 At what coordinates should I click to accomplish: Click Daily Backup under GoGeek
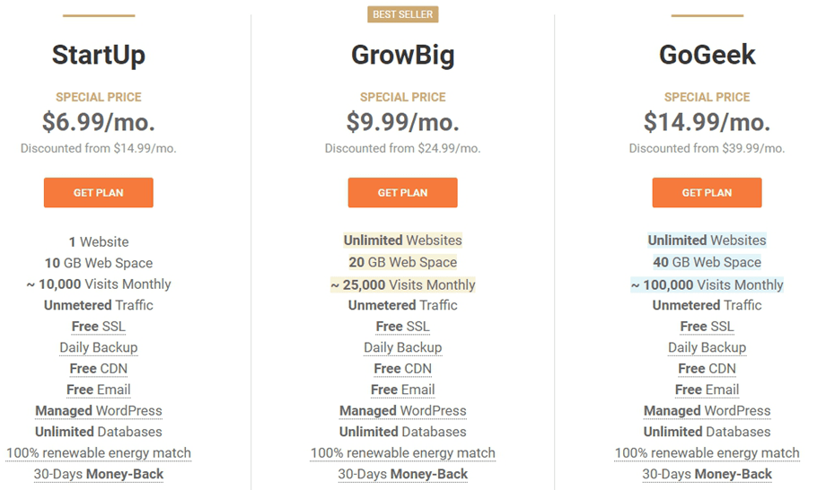click(707, 347)
